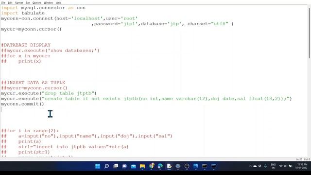This screenshot has width=311, height=175.
Task: Open the black terminal window taskbar icon
Action: (205, 166)
